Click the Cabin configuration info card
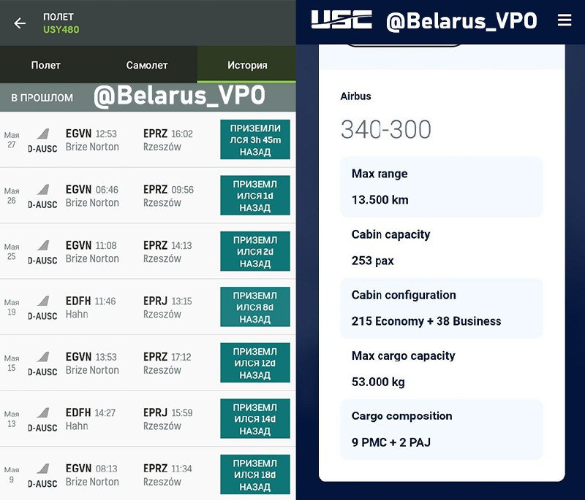585x500 pixels. pos(442,308)
